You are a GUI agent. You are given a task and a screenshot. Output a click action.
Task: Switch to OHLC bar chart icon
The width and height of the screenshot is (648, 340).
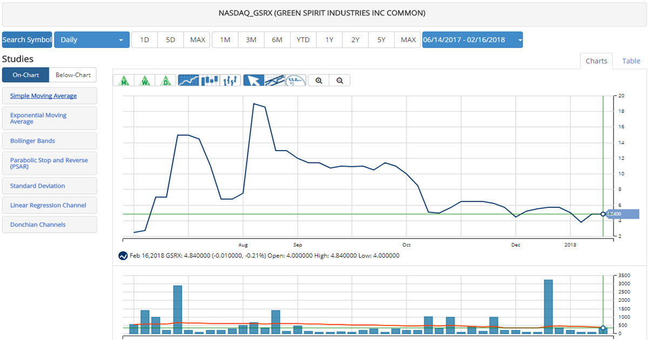pos(231,80)
